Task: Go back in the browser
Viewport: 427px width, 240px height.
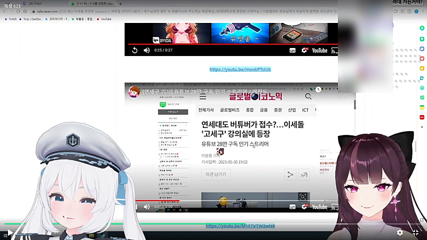Action: pyautogui.click(x=4, y=11)
